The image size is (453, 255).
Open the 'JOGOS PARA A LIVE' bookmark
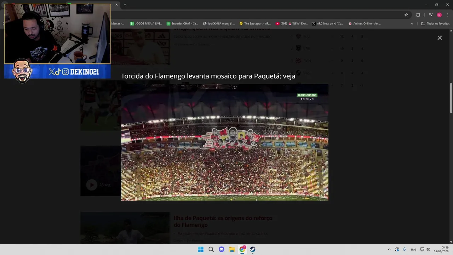click(x=146, y=24)
